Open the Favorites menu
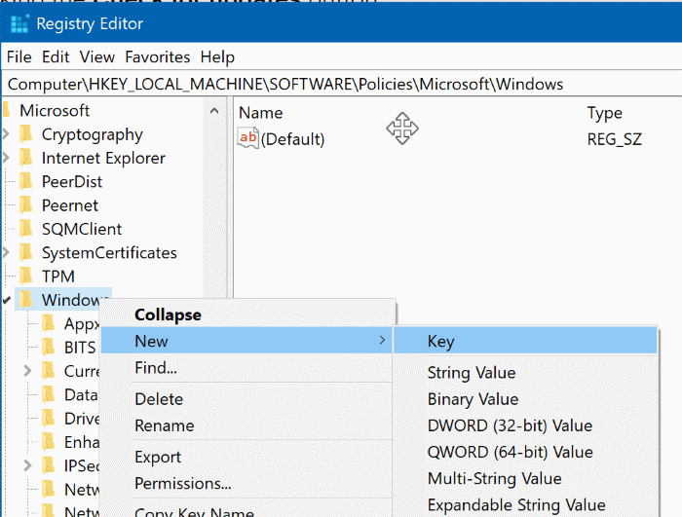 pos(158,57)
